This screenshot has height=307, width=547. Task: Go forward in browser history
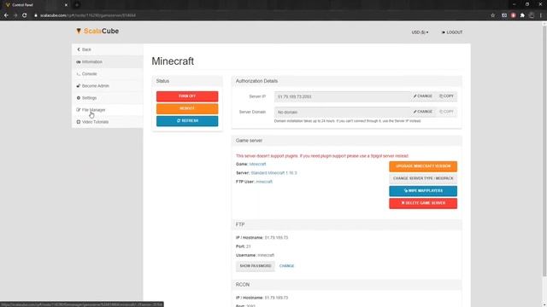pos(15,15)
